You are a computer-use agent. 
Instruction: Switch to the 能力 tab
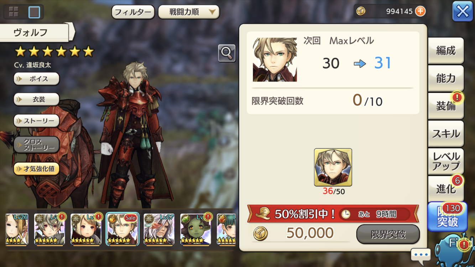[446, 78]
